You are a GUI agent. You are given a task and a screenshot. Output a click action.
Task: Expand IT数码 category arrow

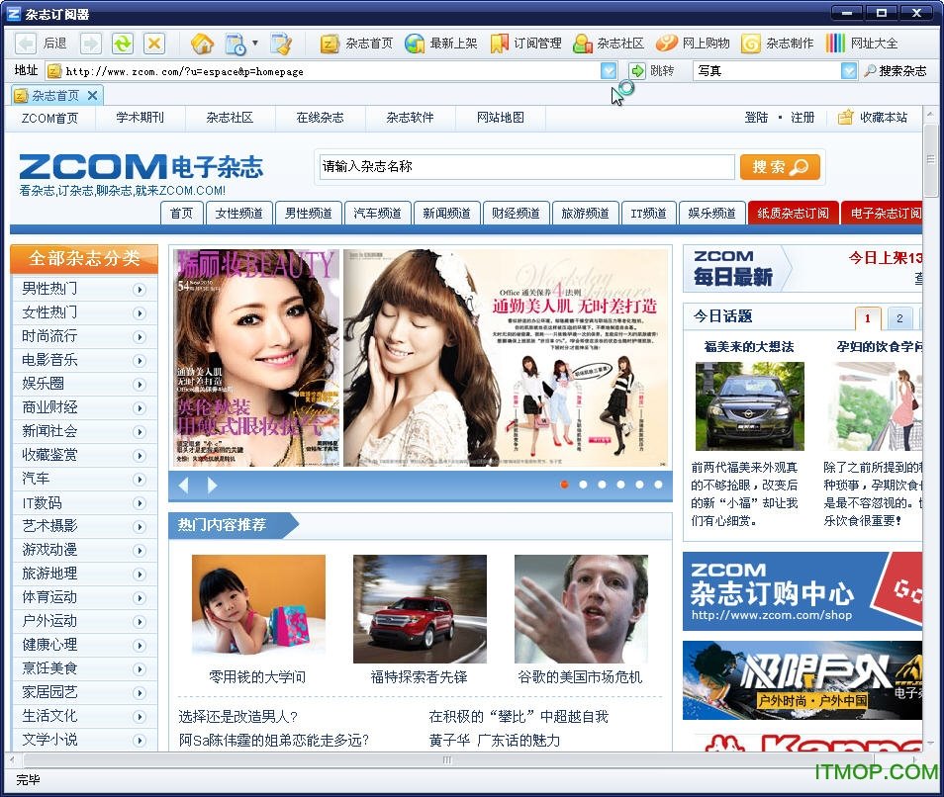click(140, 503)
